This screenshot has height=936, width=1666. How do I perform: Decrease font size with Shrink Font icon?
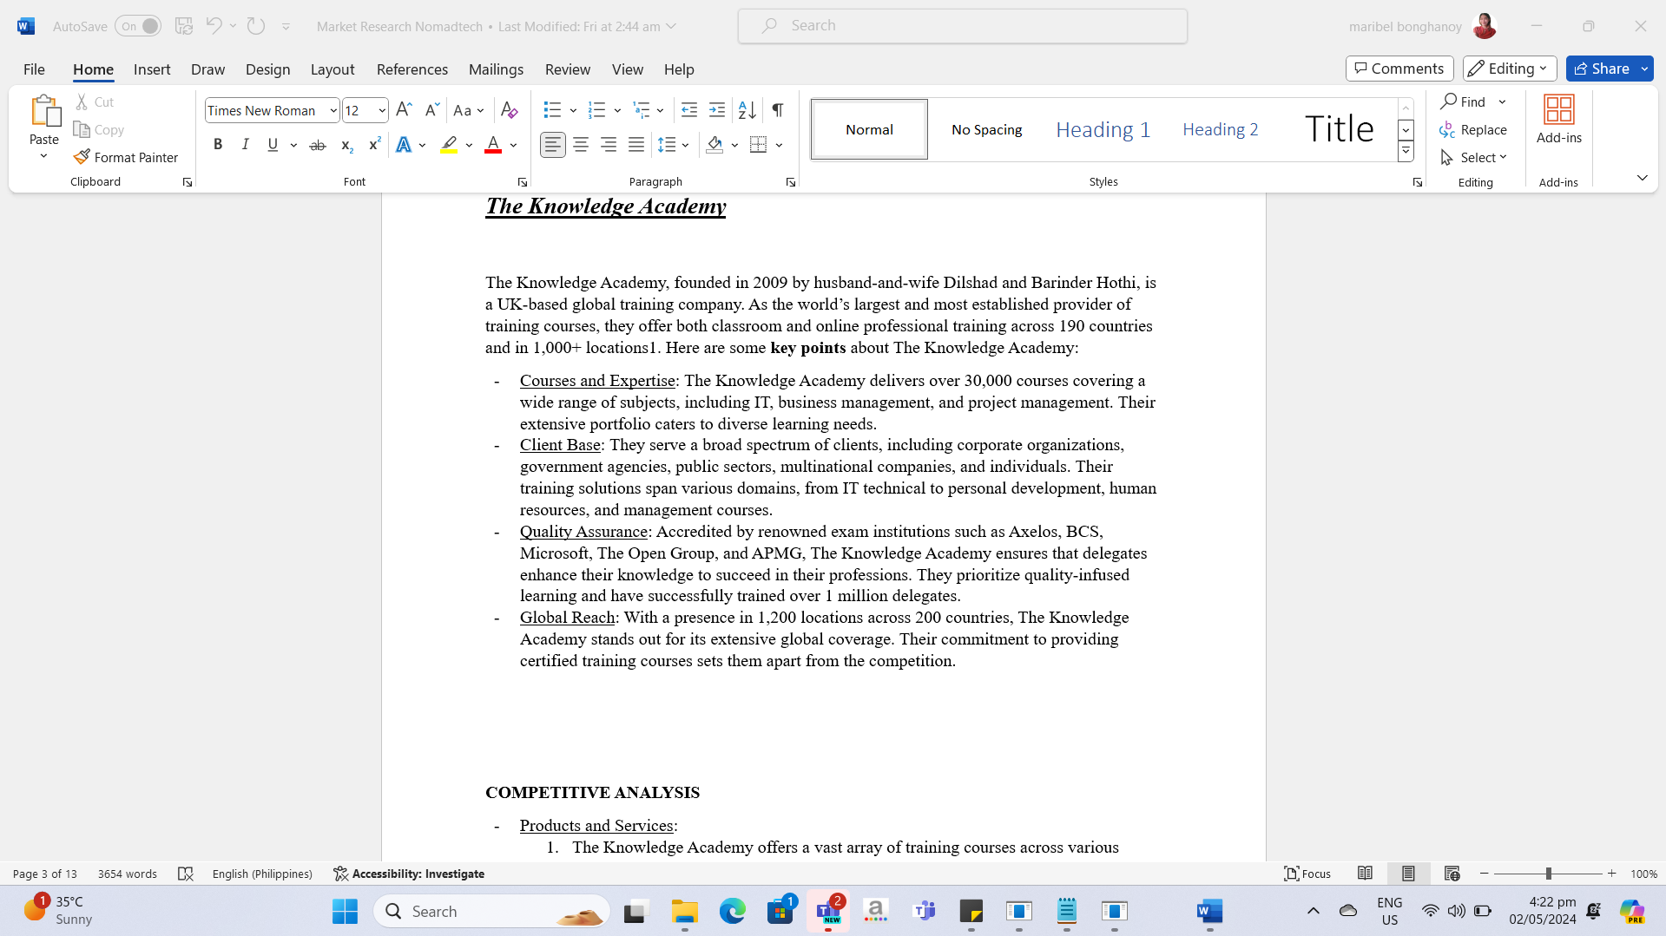tap(431, 110)
